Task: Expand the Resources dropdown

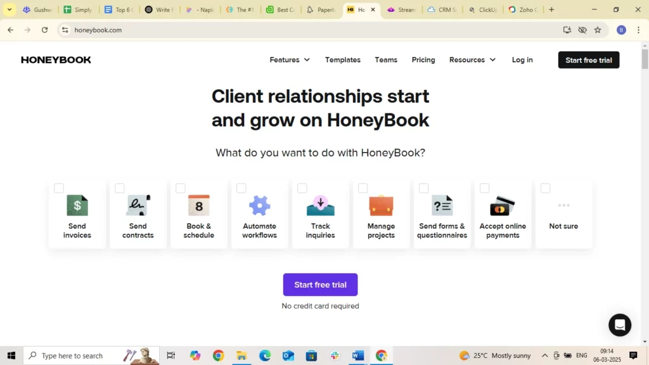Action: [x=472, y=60]
